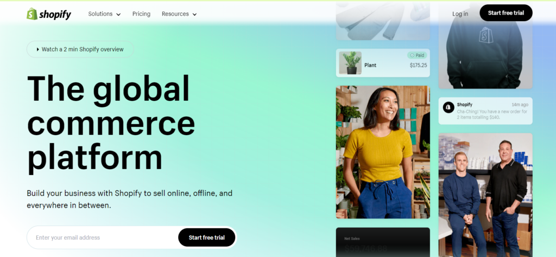The image size is (556, 257).
Task: Open the Resources dropdown chevron
Action: 194,15
